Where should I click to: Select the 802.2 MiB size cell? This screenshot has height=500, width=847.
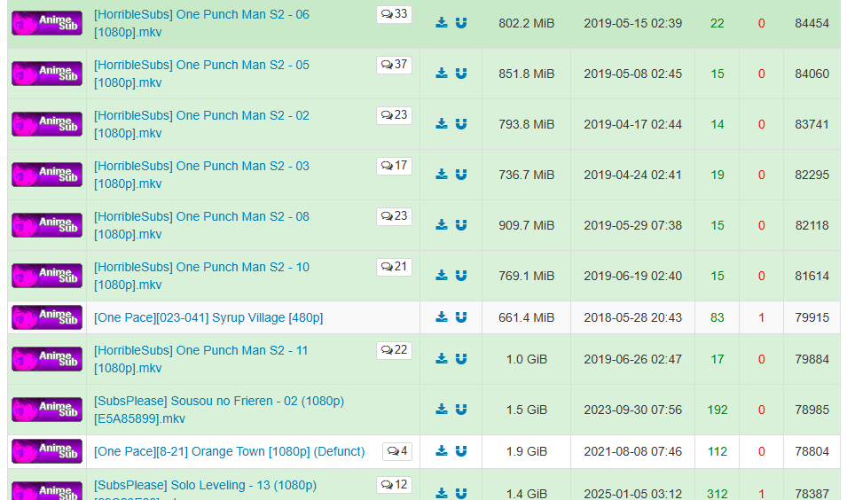click(x=527, y=23)
